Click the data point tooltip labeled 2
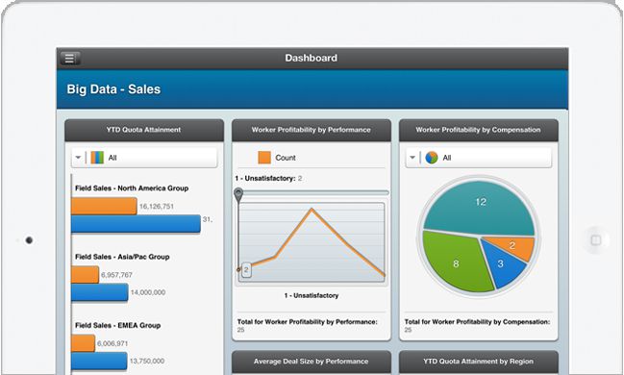624x375 pixels. tap(246, 270)
